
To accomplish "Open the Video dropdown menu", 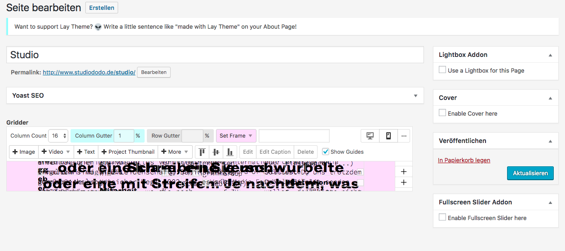I will pos(56,152).
